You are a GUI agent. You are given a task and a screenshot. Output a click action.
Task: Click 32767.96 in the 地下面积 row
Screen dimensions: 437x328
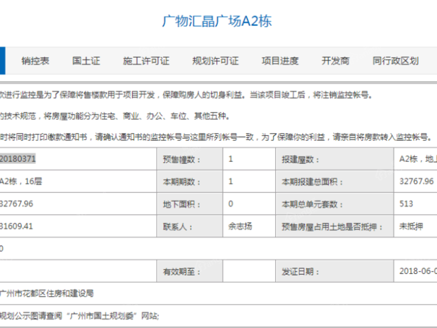(16, 204)
